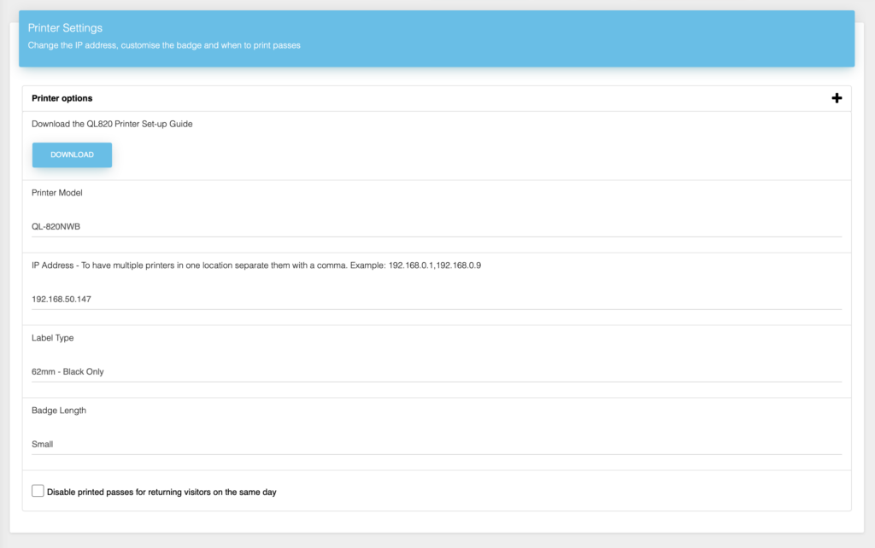Select the Printer options section title
875x548 pixels.
click(62, 98)
